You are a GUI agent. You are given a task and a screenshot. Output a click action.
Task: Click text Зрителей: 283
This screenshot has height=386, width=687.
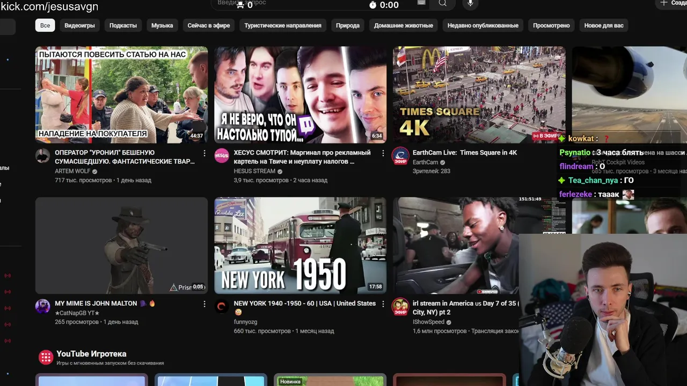[x=431, y=172]
